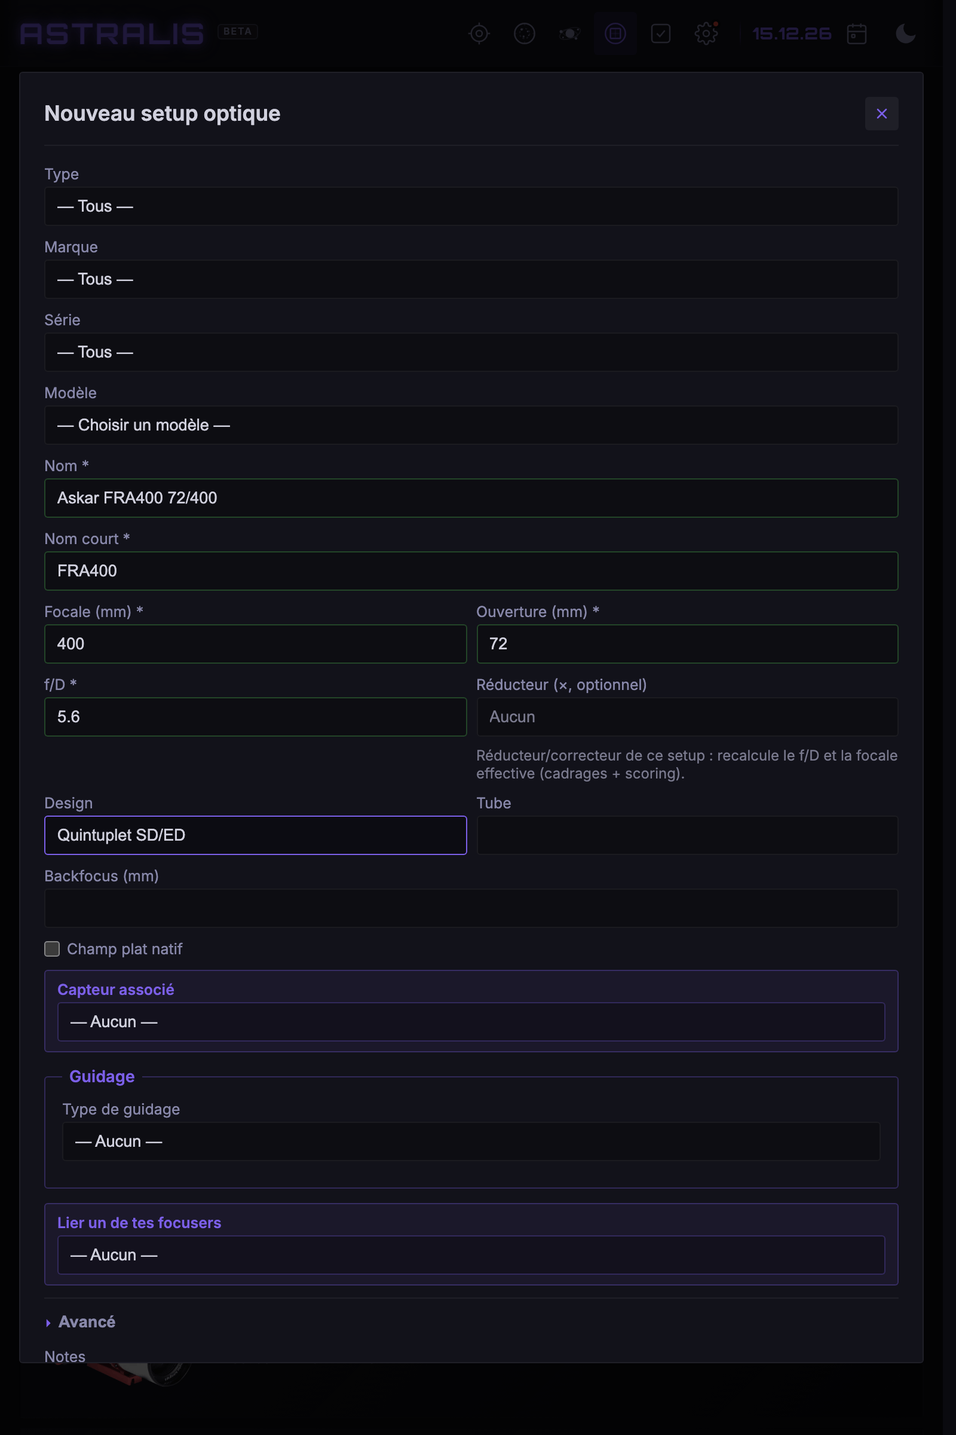This screenshot has width=956, height=1435.
Task: Click the Réducteur optional input field
Action: [687, 717]
